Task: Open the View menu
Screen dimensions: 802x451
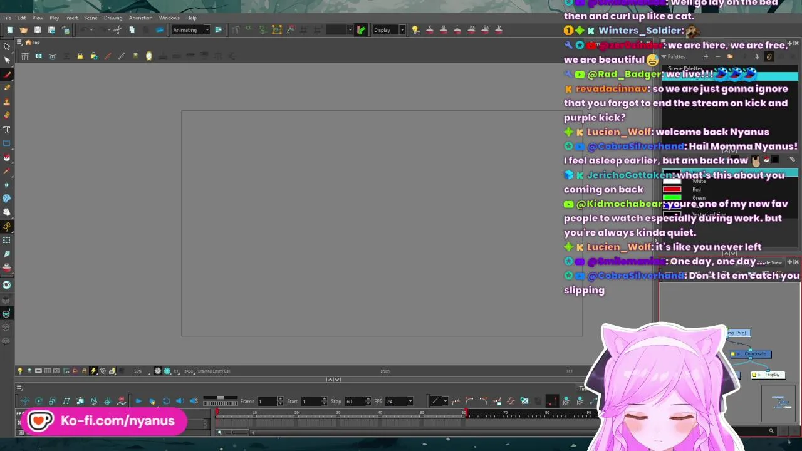Action: click(38, 18)
